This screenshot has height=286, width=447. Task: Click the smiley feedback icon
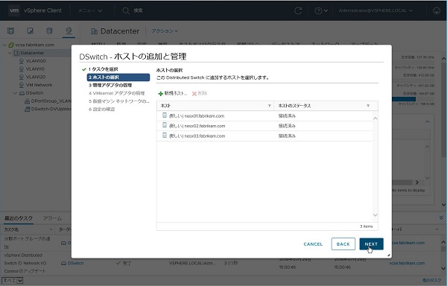point(437,10)
